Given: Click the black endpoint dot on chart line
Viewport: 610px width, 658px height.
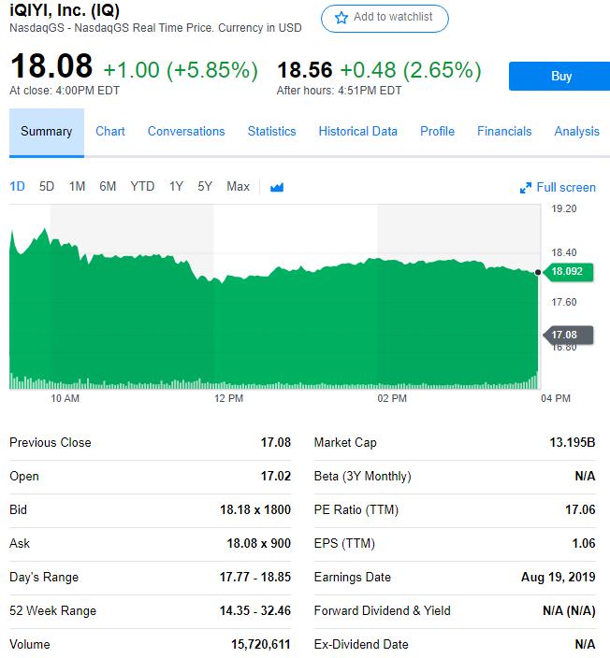Looking at the screenshot, I should (538, 273).
